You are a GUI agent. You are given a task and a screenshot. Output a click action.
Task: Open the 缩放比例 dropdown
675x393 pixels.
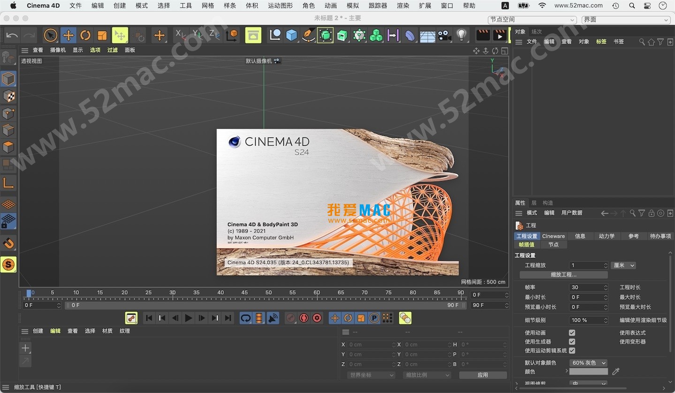427,375
